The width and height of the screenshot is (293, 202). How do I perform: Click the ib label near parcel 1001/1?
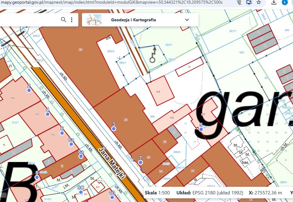(195, 179)
